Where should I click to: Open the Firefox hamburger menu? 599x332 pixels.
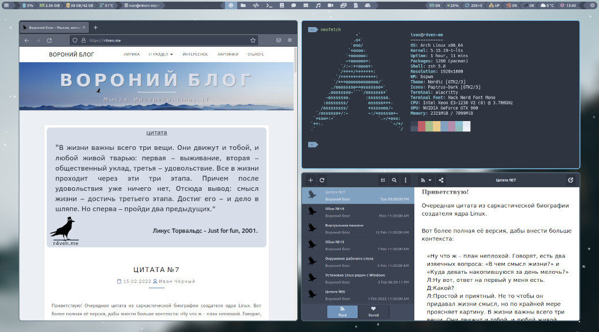point(289,40)
